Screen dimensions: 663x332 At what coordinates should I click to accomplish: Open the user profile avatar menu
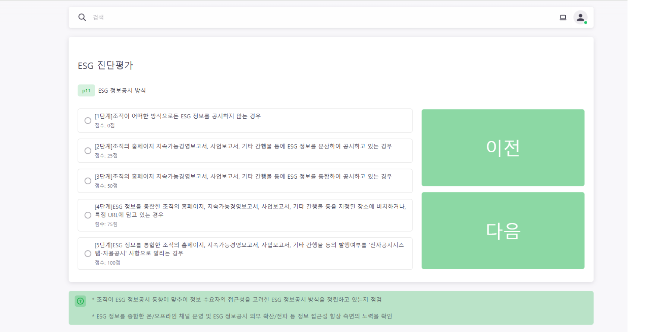(580, 17)
